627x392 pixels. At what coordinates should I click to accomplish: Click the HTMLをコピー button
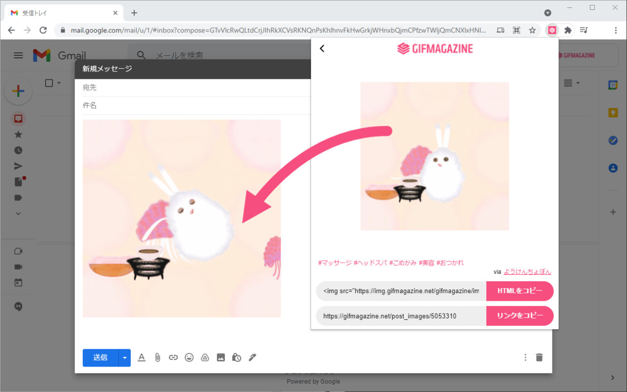[x=520, y=291]
